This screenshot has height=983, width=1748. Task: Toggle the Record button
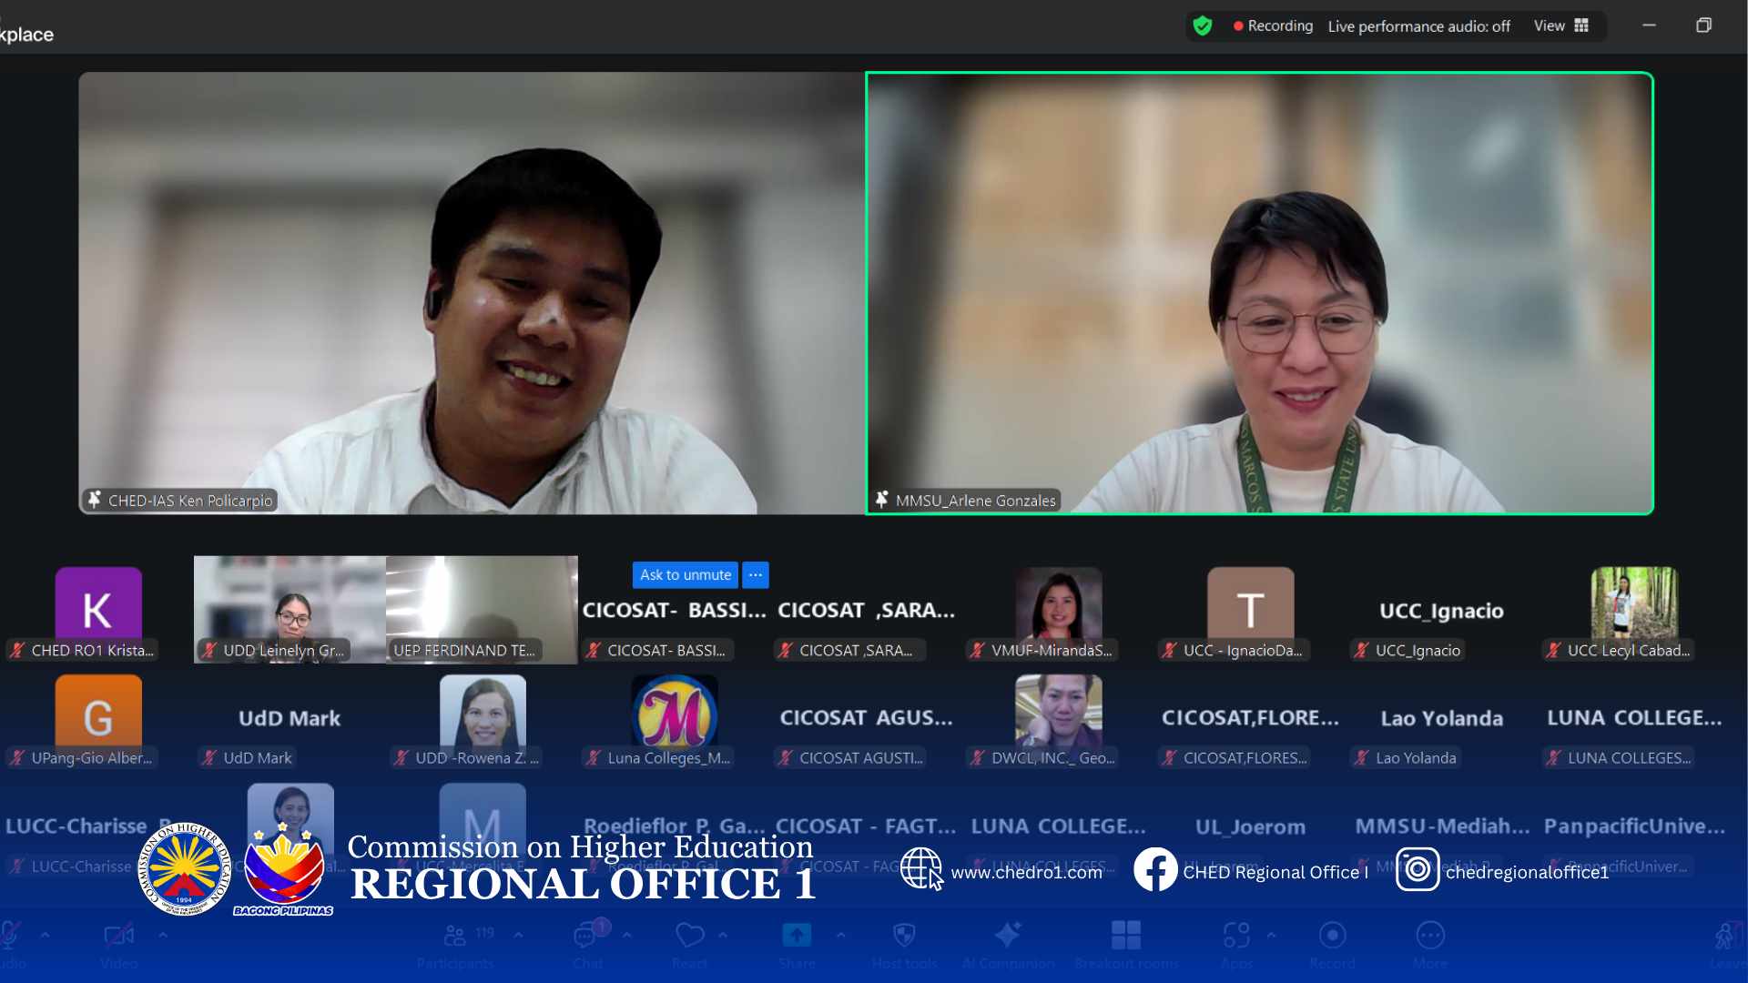[x=1332, y=936]
